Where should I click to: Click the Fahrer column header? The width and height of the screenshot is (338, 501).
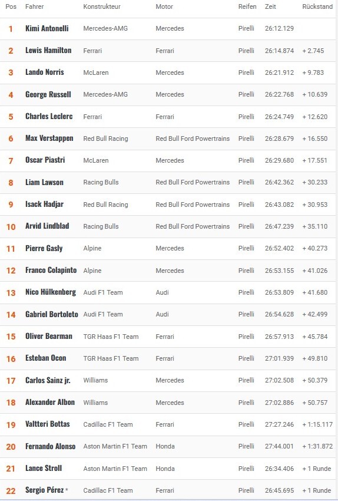(35, 6)
